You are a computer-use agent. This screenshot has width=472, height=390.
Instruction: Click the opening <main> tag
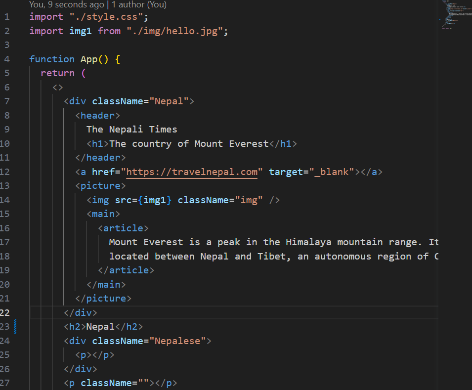[x=103, y=214]
